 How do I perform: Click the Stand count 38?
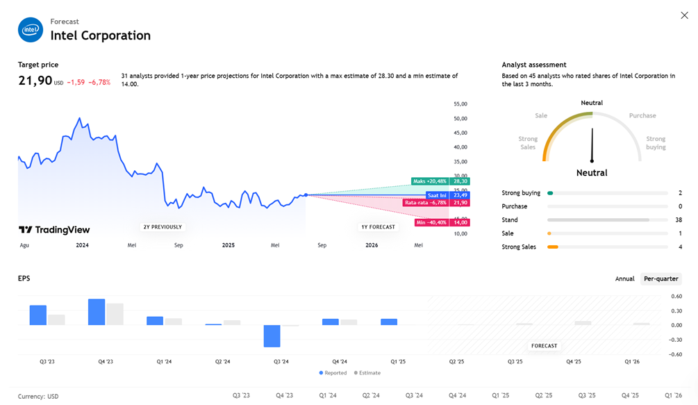(x=679, y=220)
